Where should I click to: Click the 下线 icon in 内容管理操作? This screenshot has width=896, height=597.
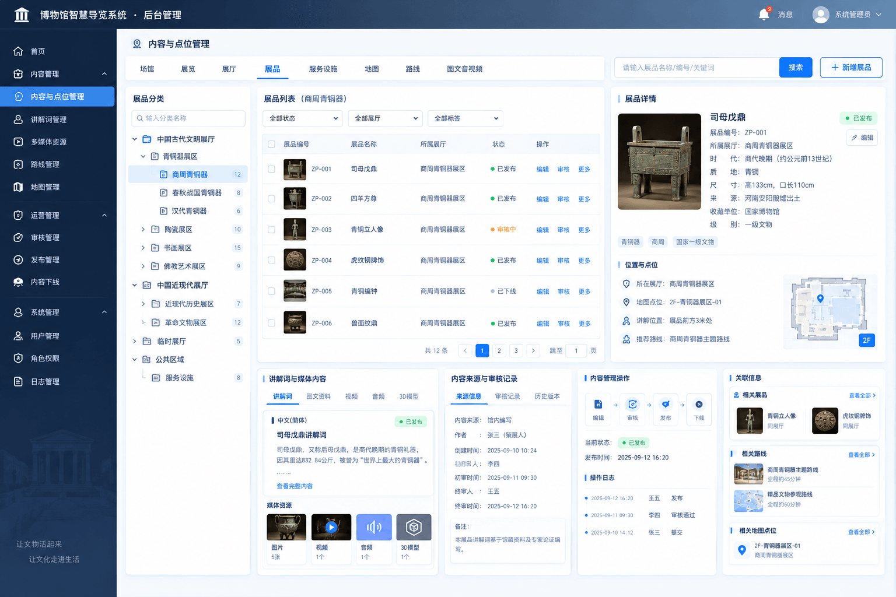699,405
